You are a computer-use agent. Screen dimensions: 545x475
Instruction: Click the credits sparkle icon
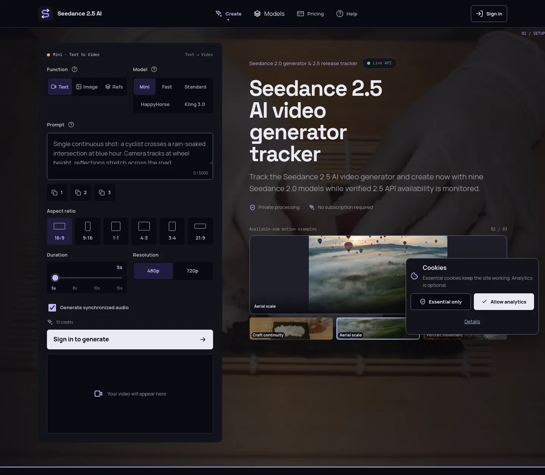point(50,322)
